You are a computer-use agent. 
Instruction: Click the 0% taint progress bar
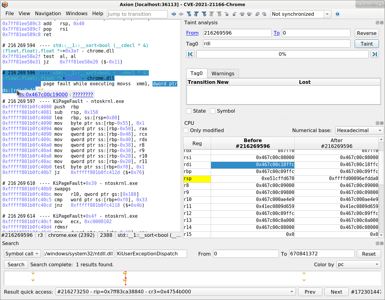click(282, 54)
